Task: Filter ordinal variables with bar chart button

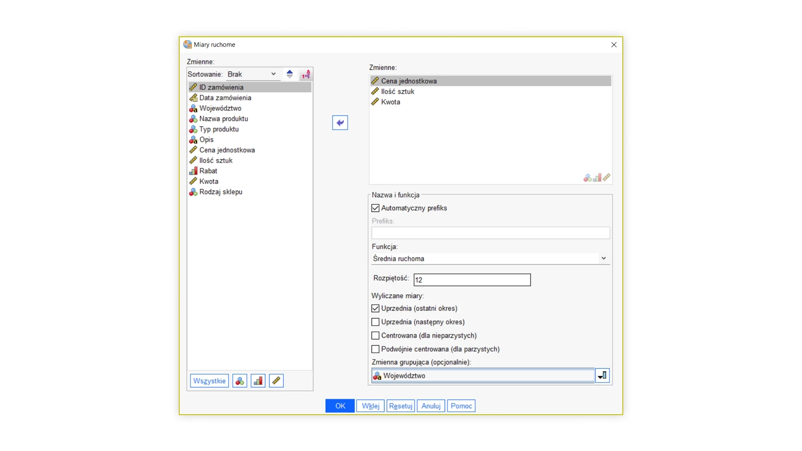Action: (258, 381)
